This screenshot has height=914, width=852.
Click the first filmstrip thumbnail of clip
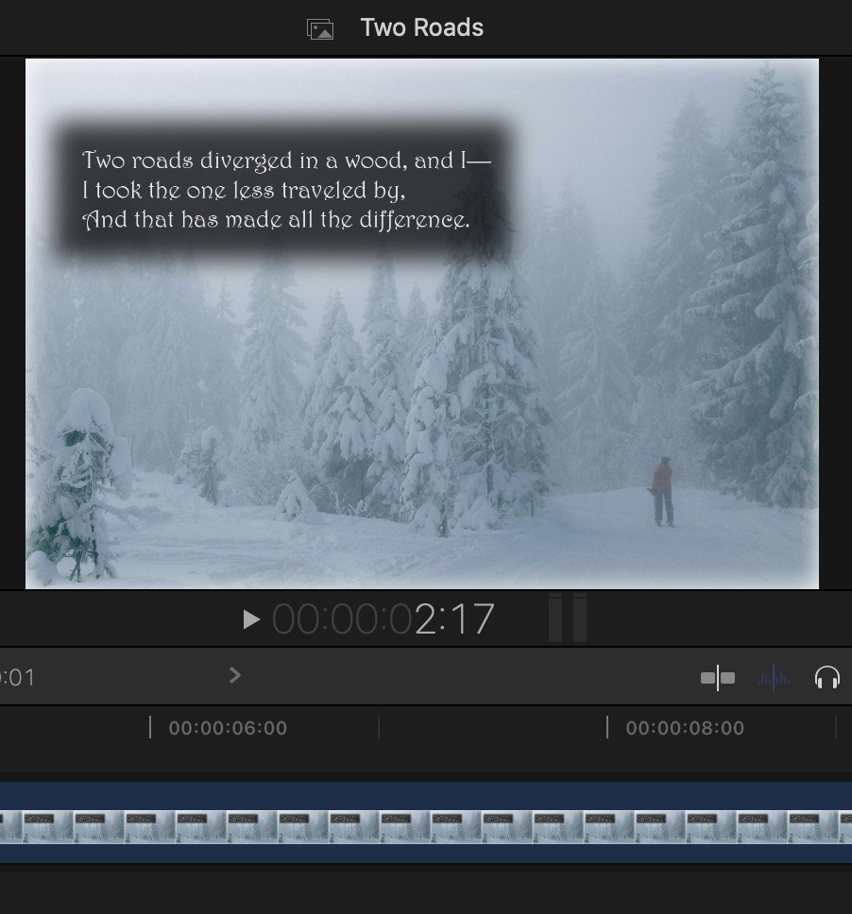9,827
